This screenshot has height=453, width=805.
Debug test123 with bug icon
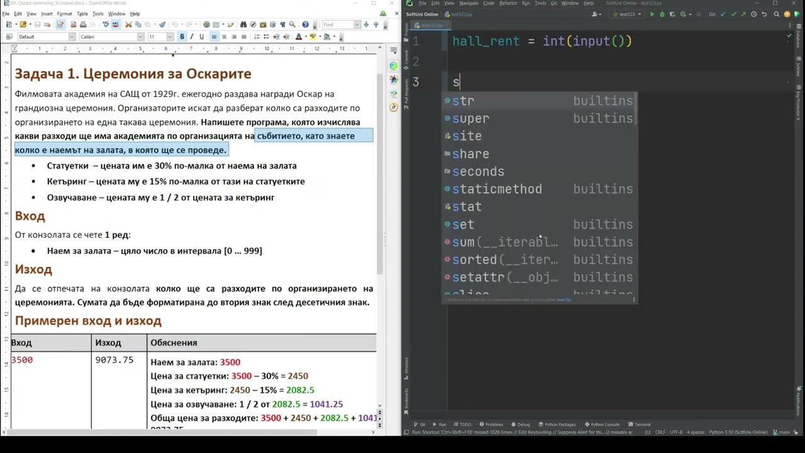tap(662, 14)
